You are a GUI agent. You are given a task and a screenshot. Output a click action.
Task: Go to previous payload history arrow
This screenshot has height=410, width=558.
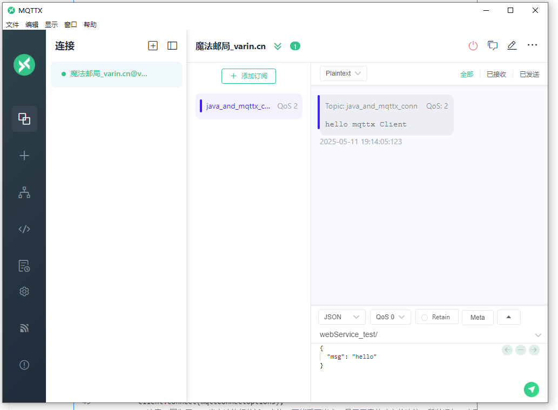[507, 350]
